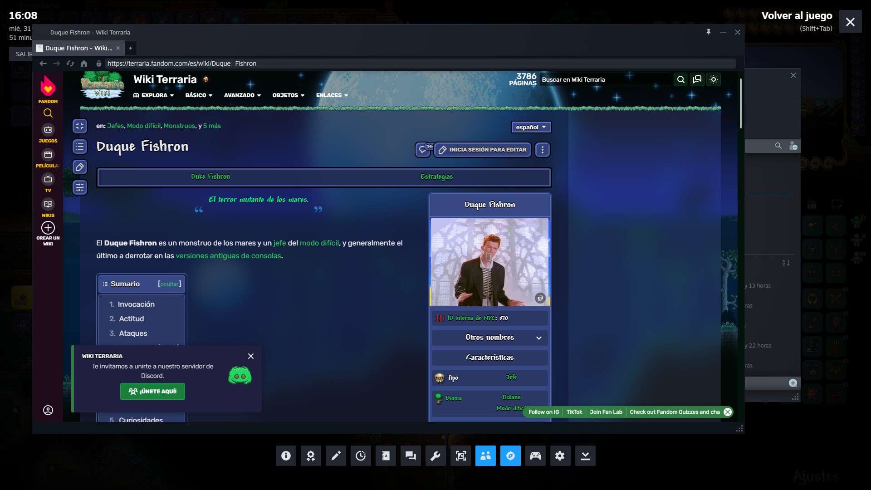Click the browser home icon

pos(84,64)
